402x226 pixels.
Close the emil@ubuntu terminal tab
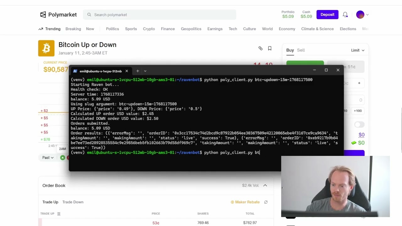point(127,71)
